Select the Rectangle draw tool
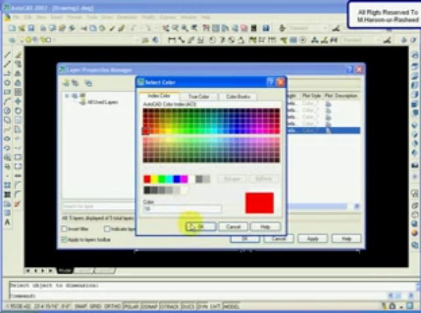The height and width of the screenshot is (313, 421). click(x=7, y=92)
